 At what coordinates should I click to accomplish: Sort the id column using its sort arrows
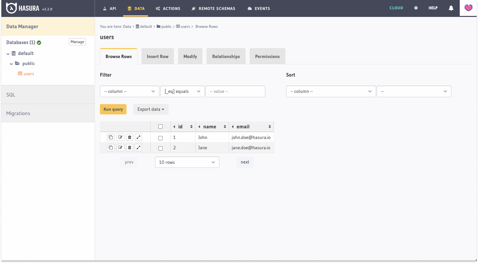[192, 126]
